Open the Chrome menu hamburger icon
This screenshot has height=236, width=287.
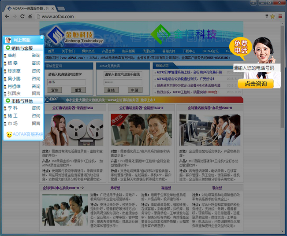pos(280,16)
